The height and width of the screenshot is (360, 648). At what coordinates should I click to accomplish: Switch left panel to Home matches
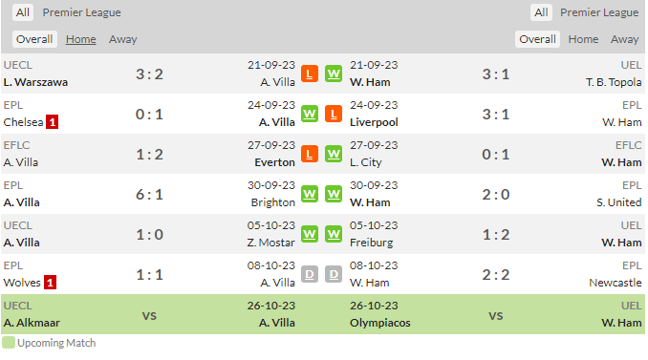[x=81, y=39]
